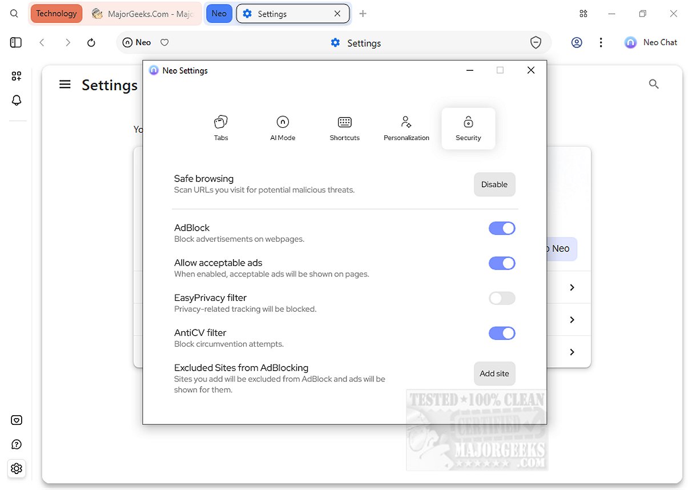The image size is (688, 490).
Task: Close the Neo Settings dialog
Action: [x=530, y=70]
